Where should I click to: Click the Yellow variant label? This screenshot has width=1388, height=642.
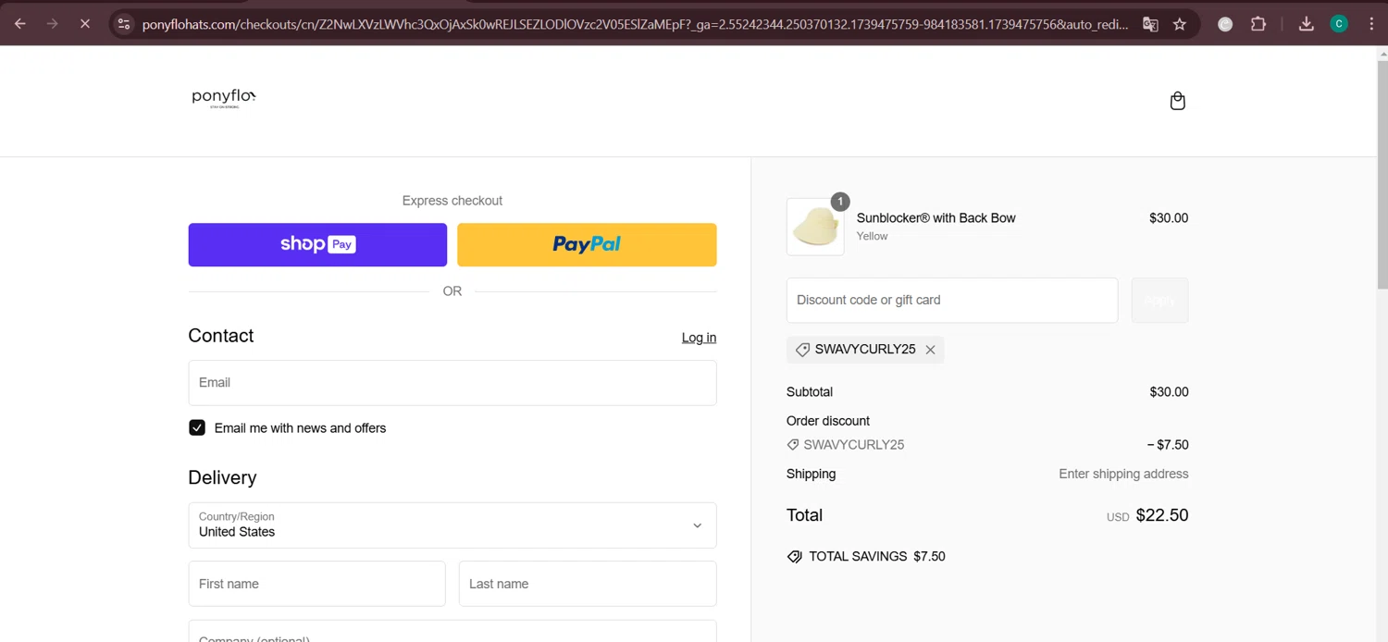click(x=872, y=236)
